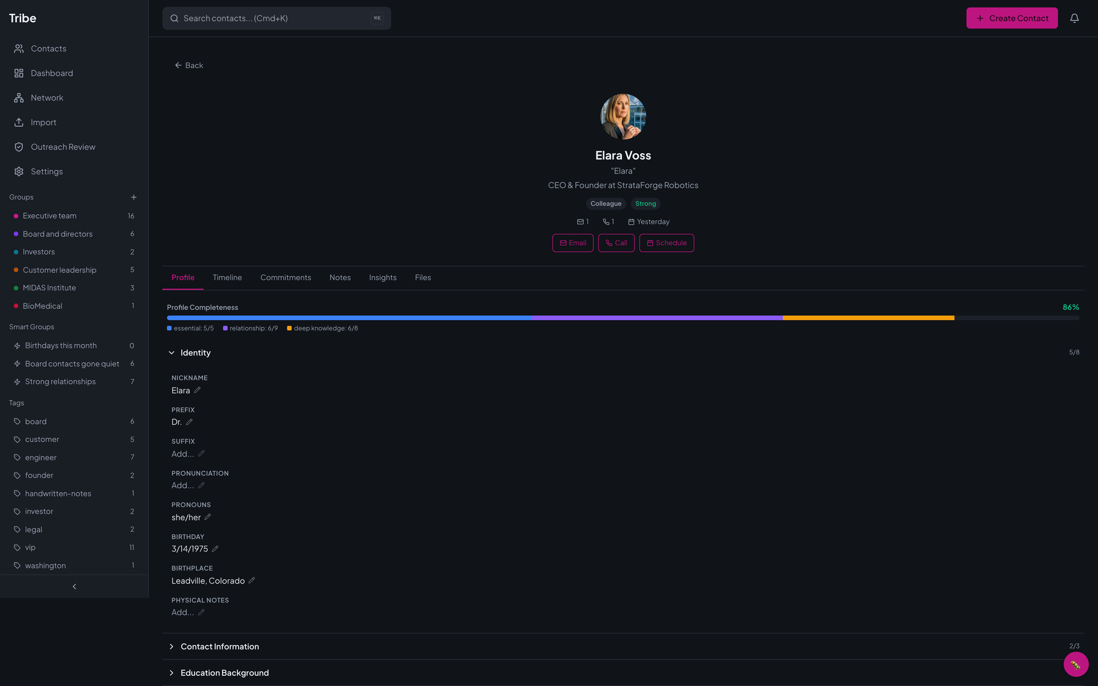Viewport: 1098px width, 686px height.
Task: Click the search magnifier icon
Action: coord(174,18)
